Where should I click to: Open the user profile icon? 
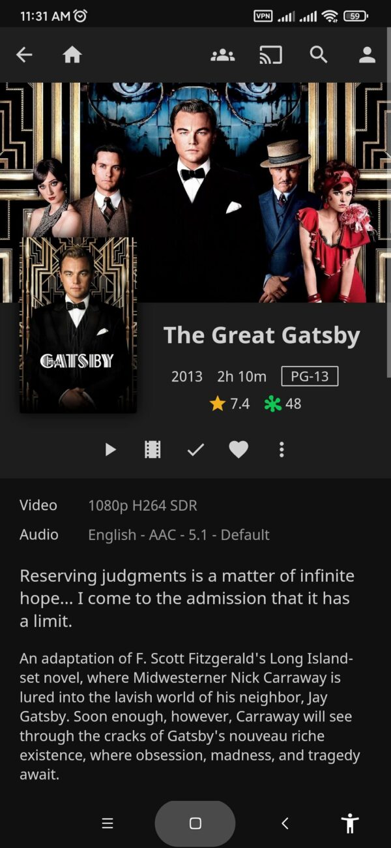click(x=367, y=55)
